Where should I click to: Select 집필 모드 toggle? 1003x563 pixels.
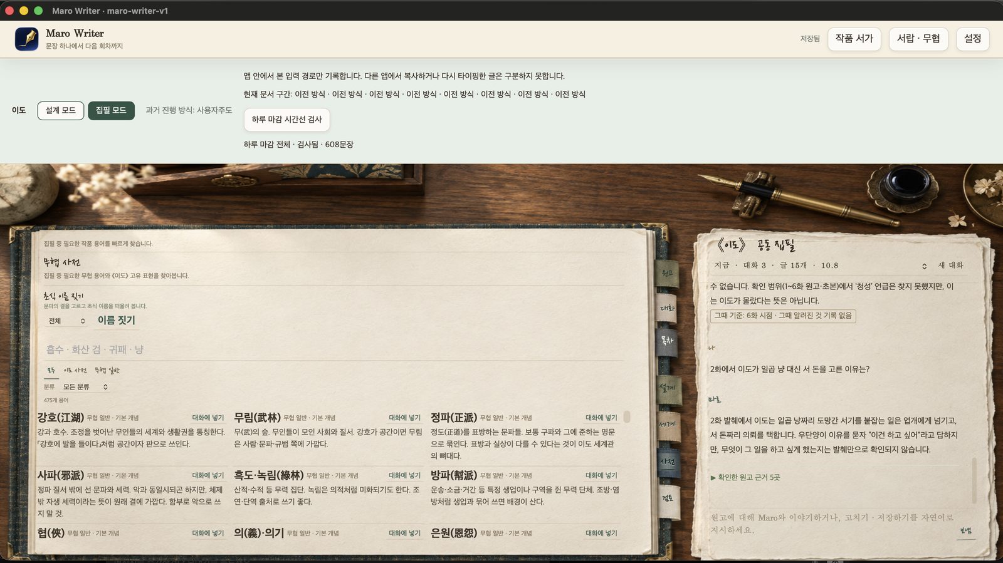pos(111,110)
